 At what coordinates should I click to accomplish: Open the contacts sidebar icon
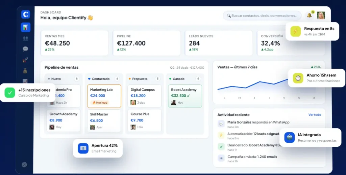[25, 38]
